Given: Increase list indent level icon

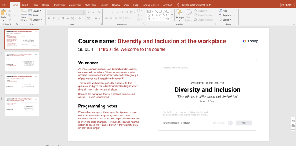Looking at the screenshot, I should click(126, 12).
